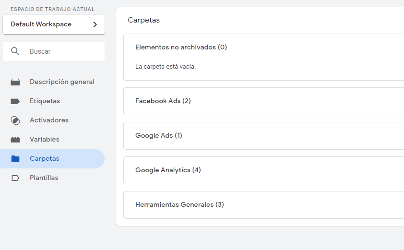The image size is (404, 250).
Task: Click the Descripción general overview icon
Action: tap(15, 82)
